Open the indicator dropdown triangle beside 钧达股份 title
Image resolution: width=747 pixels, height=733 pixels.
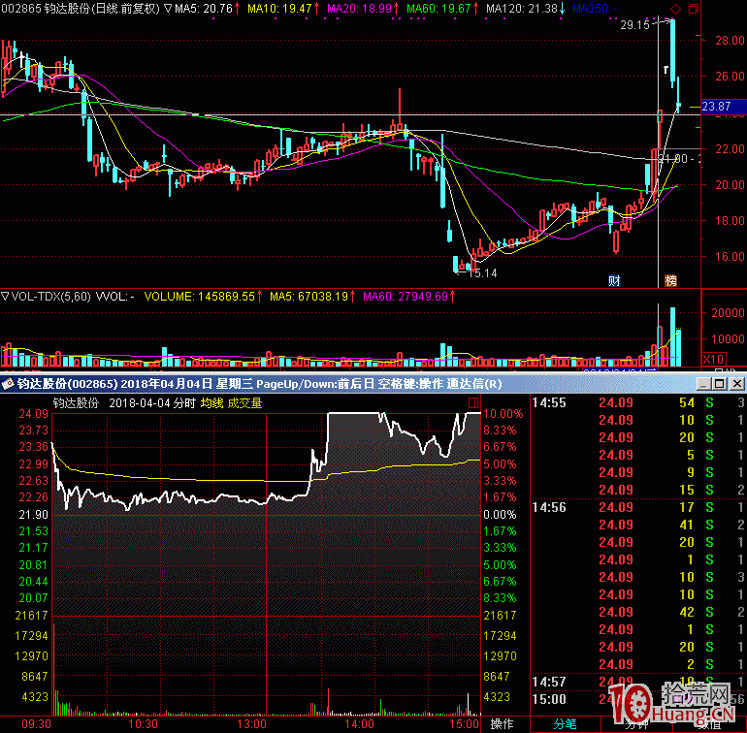pyautogui.click(x=167, y=9)
